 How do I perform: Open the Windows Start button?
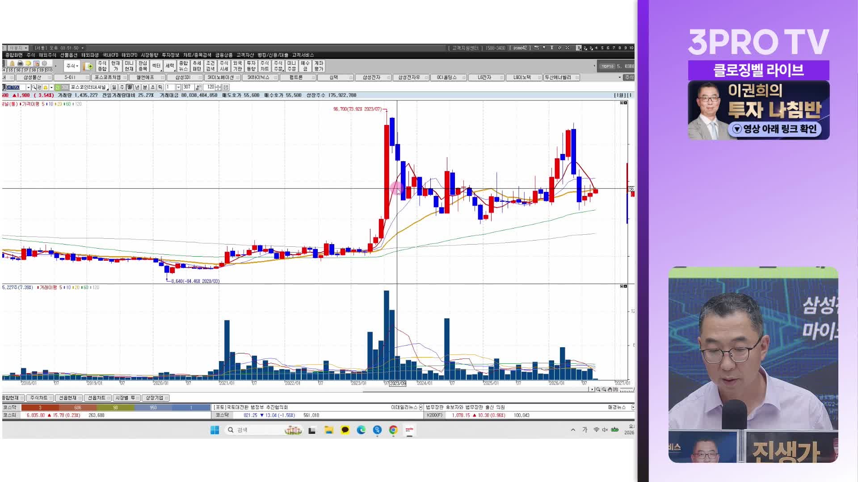(214, 430)
